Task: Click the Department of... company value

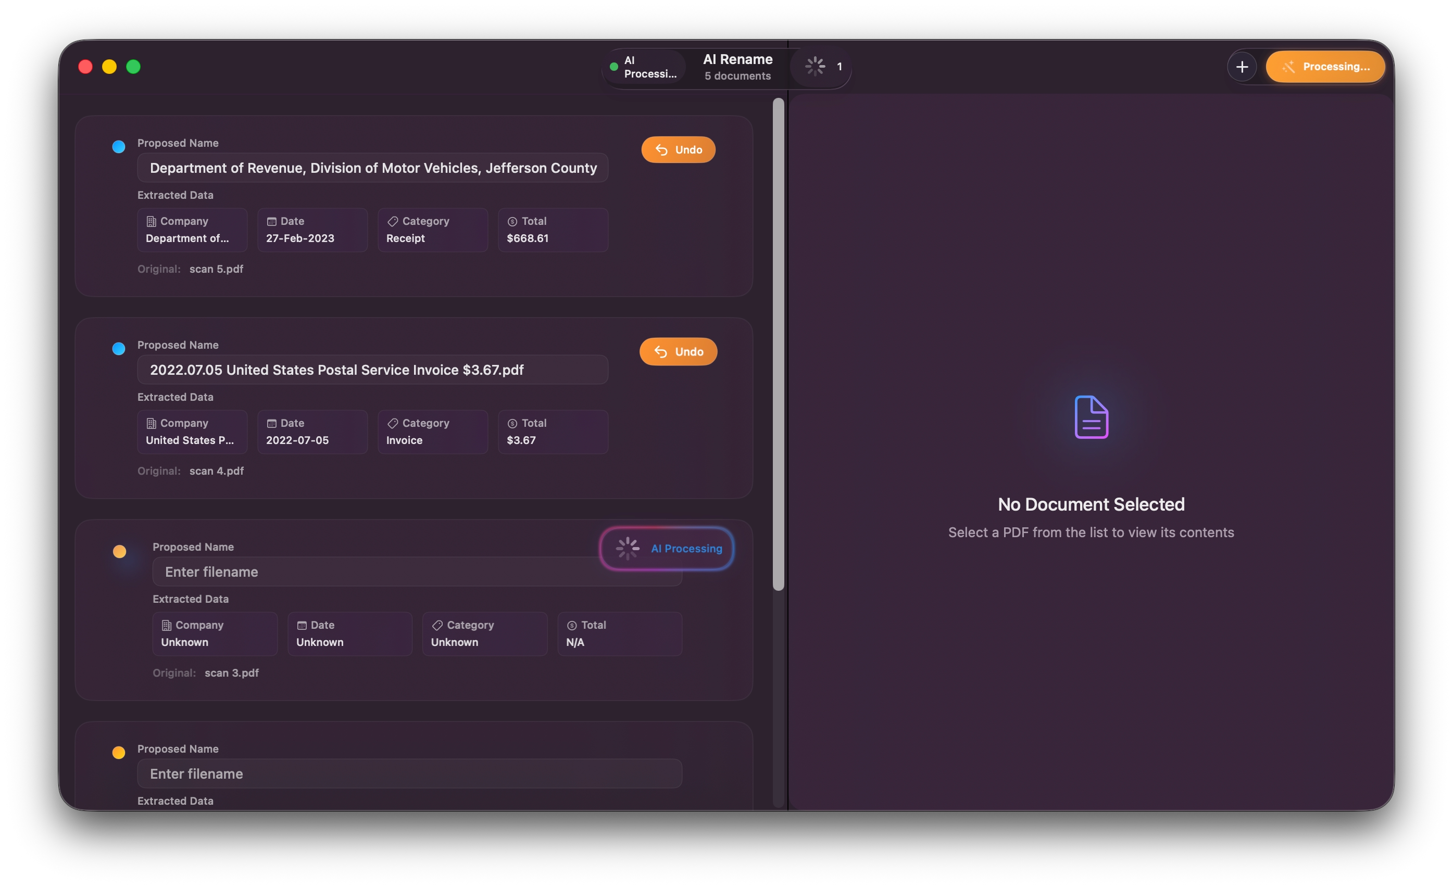Action: [x=187, y=238]
